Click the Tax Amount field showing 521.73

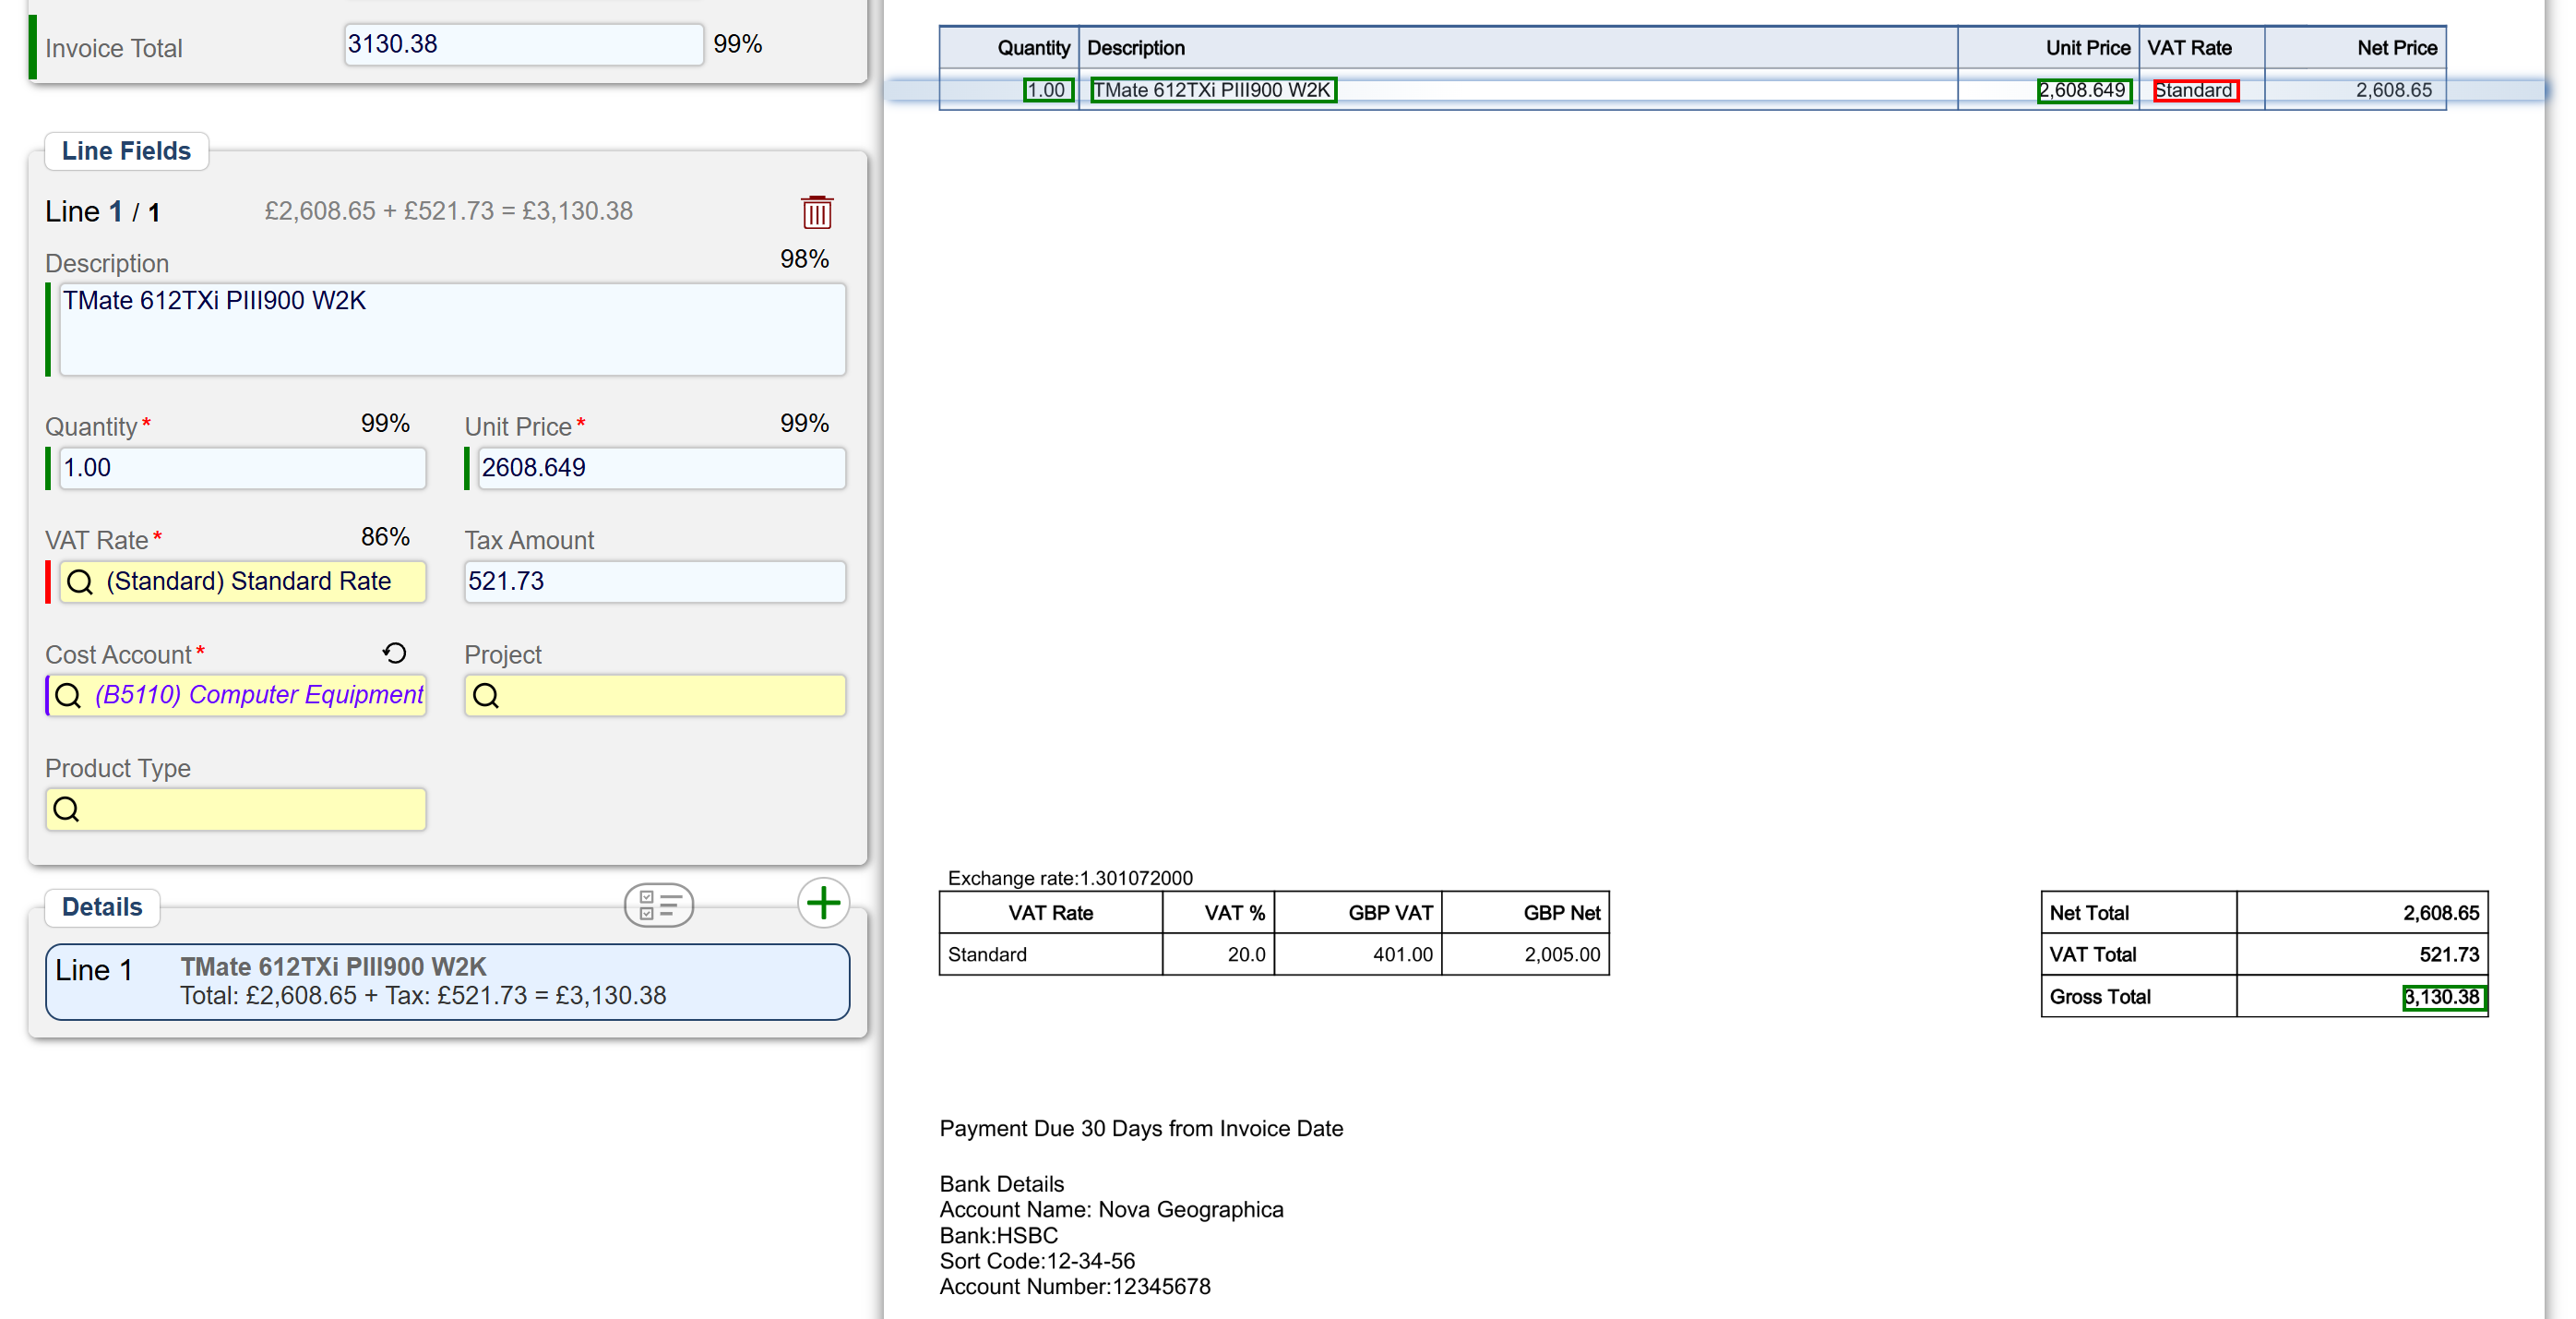(654, 582)
